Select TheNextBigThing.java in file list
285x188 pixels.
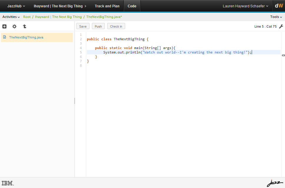coord(37,37)
